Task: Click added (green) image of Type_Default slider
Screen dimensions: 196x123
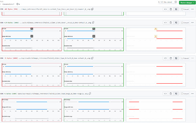Action: tap(94, 75)
